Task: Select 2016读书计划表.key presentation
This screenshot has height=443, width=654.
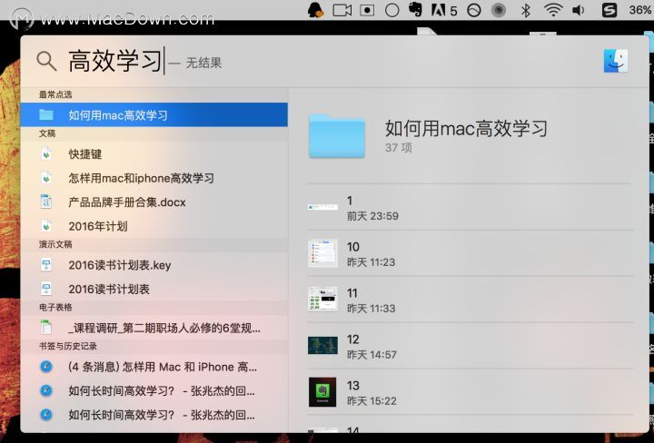Action: [x=154, y=265]
